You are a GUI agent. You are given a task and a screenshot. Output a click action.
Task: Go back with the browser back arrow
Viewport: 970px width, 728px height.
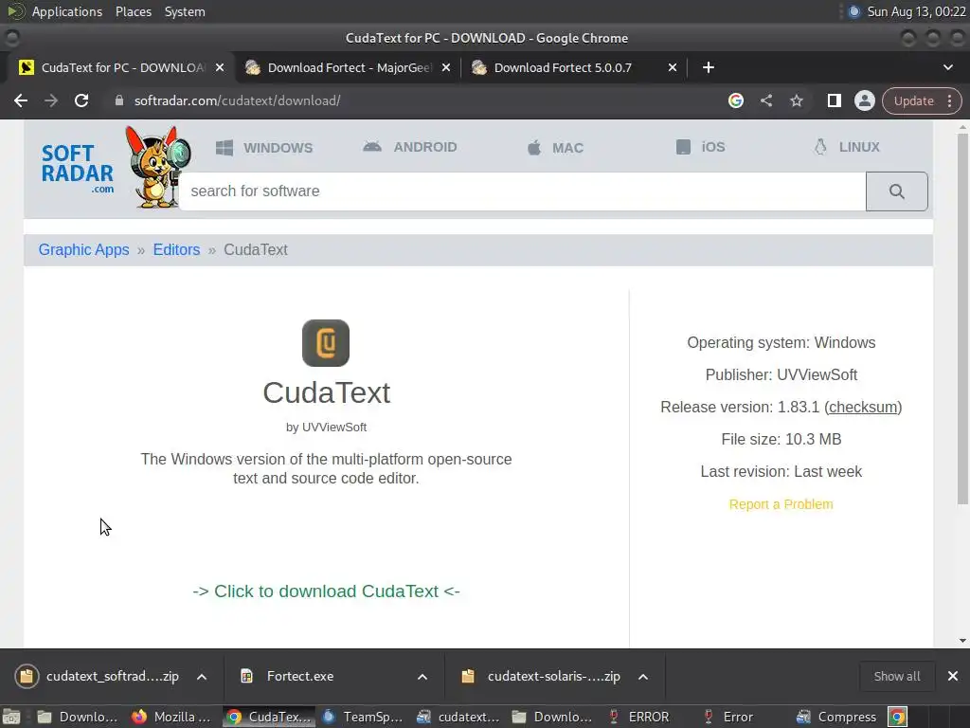21,100
